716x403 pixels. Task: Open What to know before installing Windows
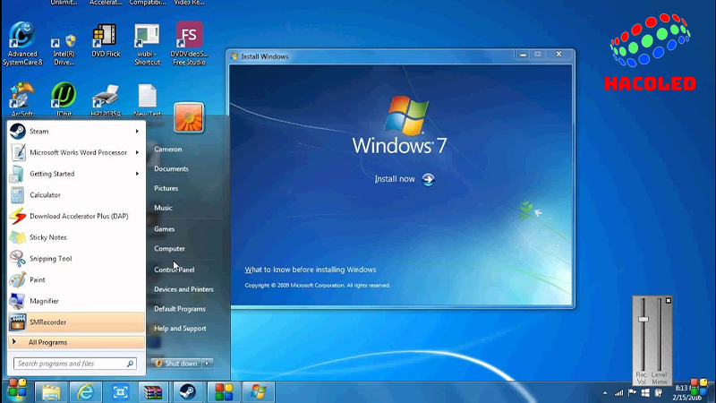[311, 270]
